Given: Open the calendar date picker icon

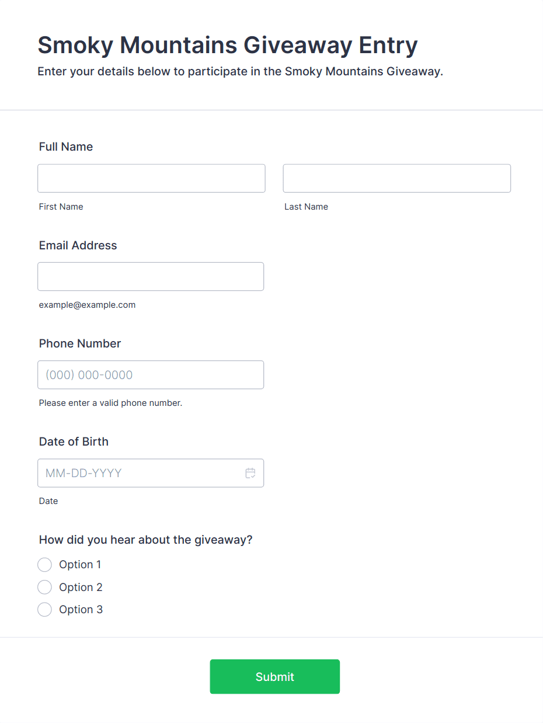Looking at the screenshot, I should click(x=250, y=473).
